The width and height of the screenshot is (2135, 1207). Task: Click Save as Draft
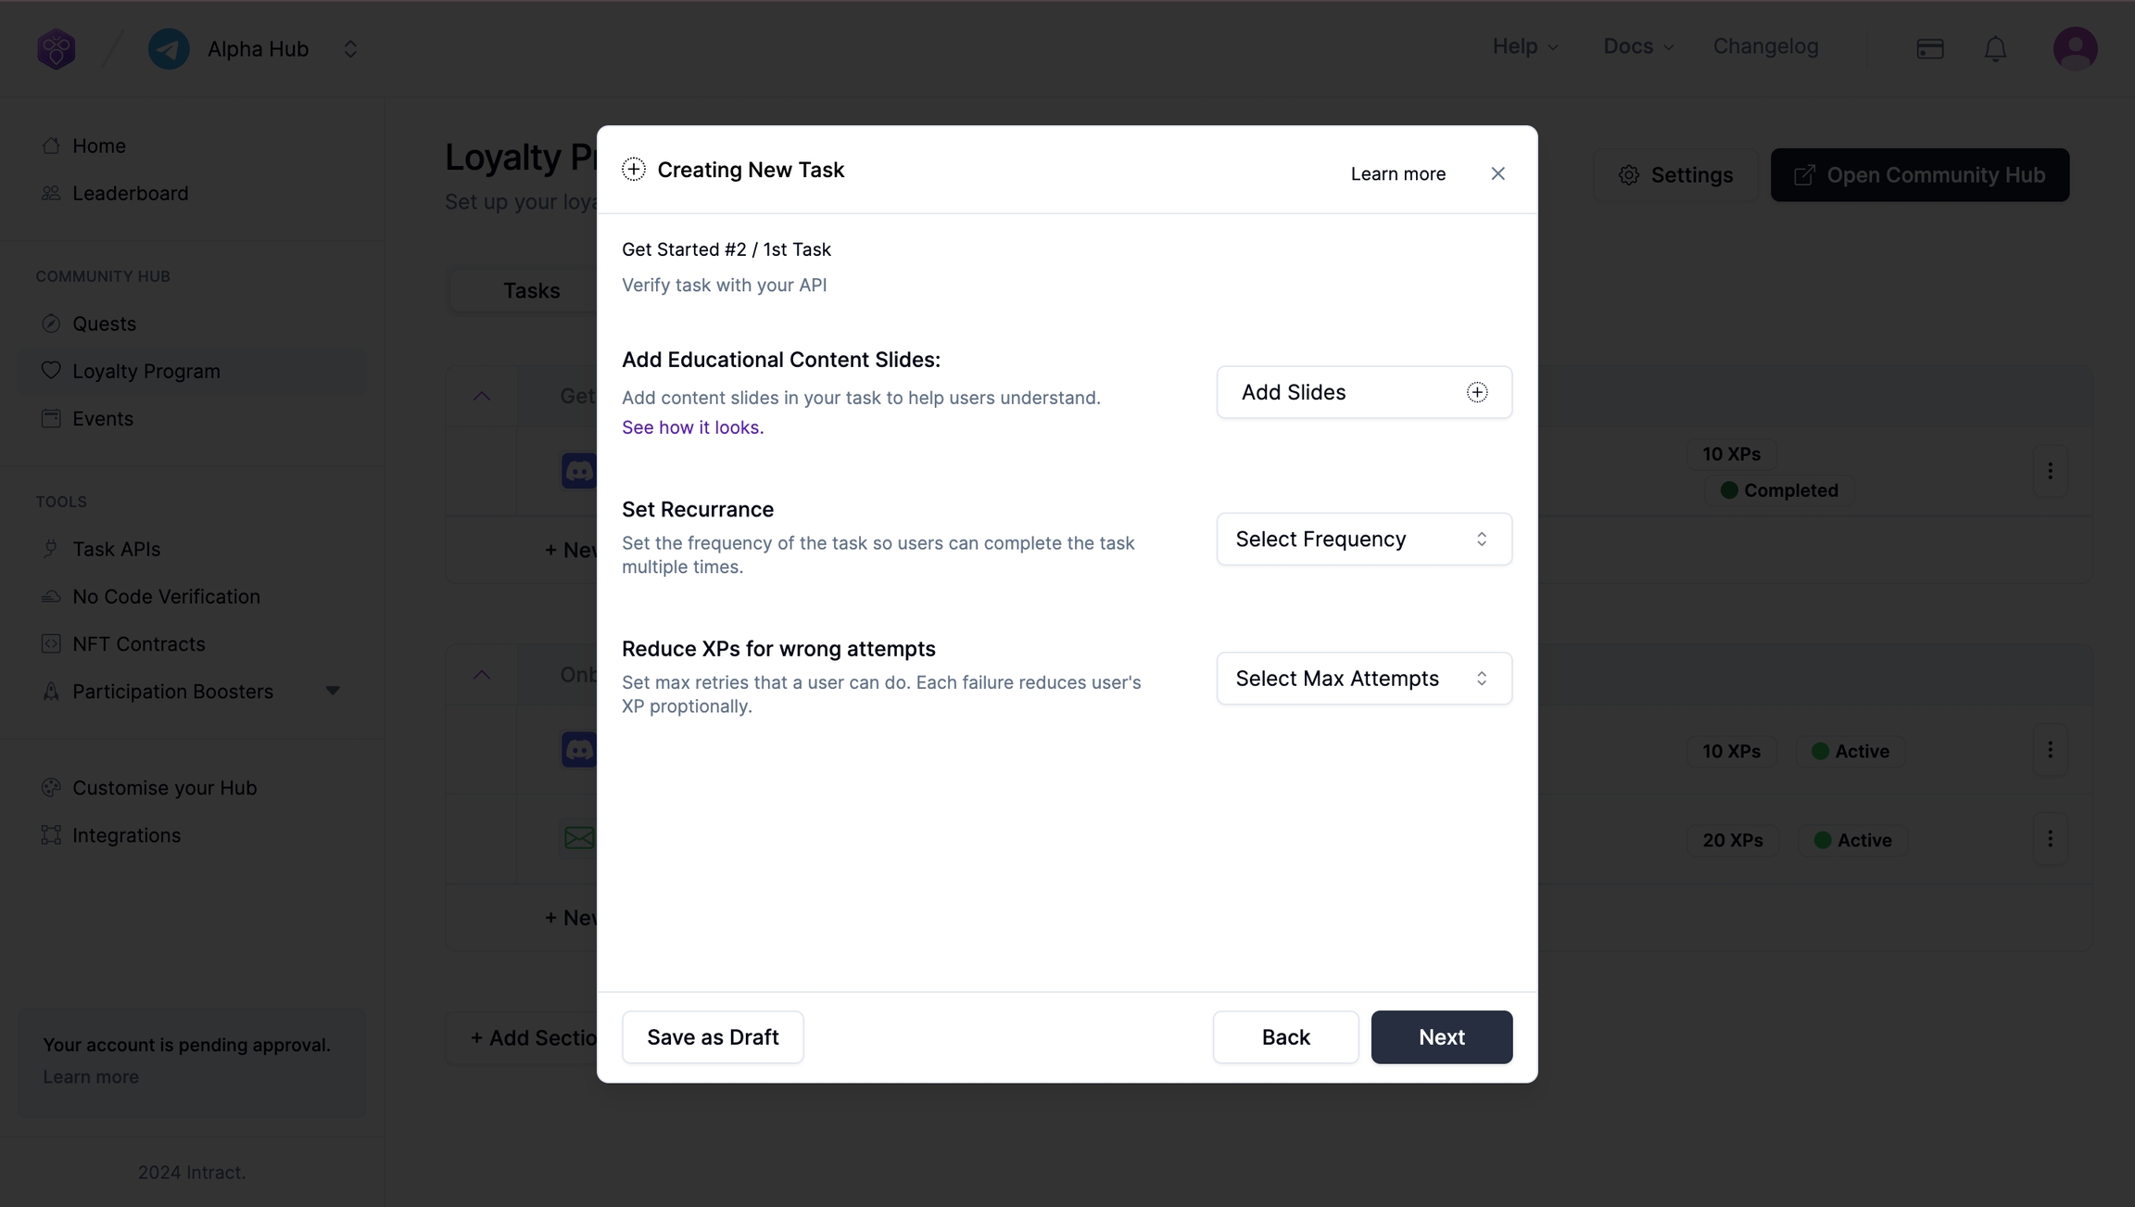point(713,1037)
